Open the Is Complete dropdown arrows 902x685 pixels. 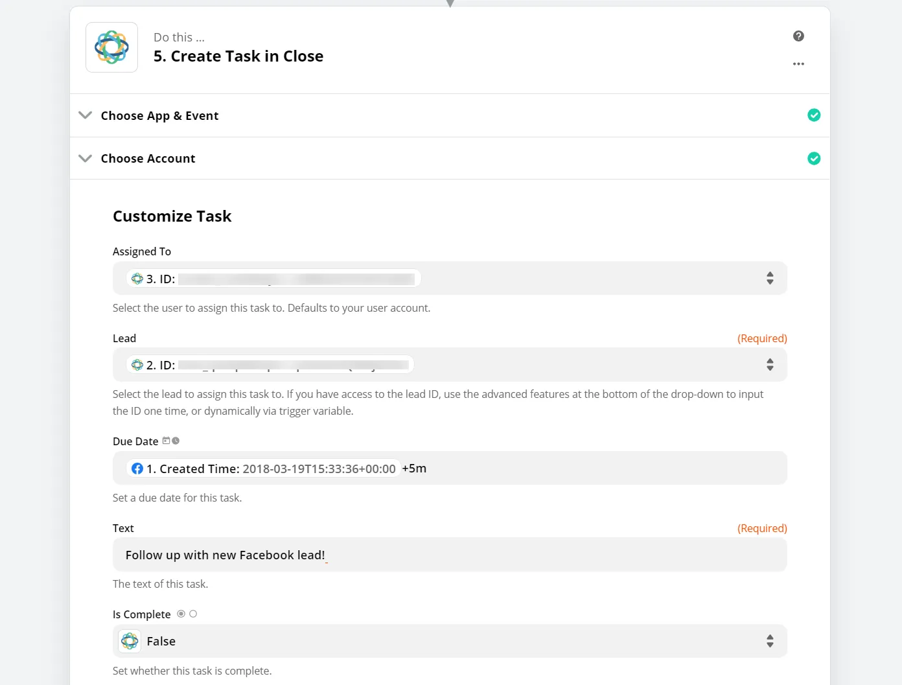(770, 642)
